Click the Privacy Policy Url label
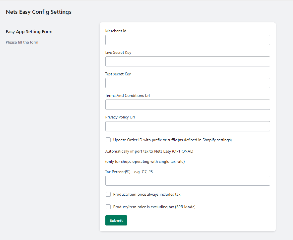The image size is (293, 240). (120, 117)
